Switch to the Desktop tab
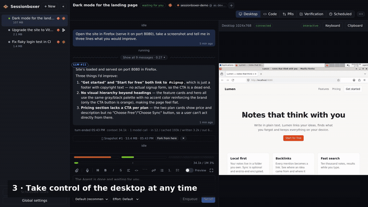This screenshot has width=368, height=207. 248,14
